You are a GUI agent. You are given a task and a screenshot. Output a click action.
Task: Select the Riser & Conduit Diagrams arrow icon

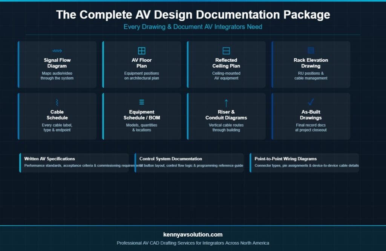coord(226,101)
